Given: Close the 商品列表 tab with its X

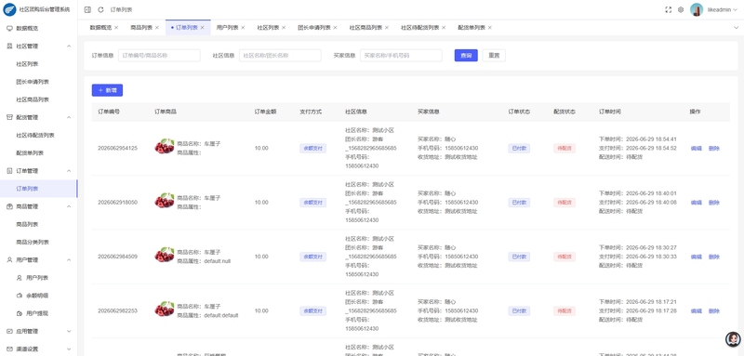Looking at the screenshot, I should point(157,28).
